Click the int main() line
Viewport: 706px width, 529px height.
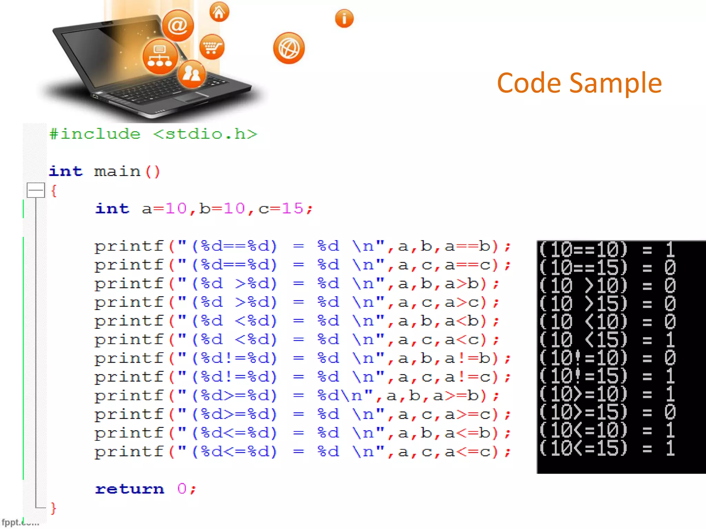105,171
